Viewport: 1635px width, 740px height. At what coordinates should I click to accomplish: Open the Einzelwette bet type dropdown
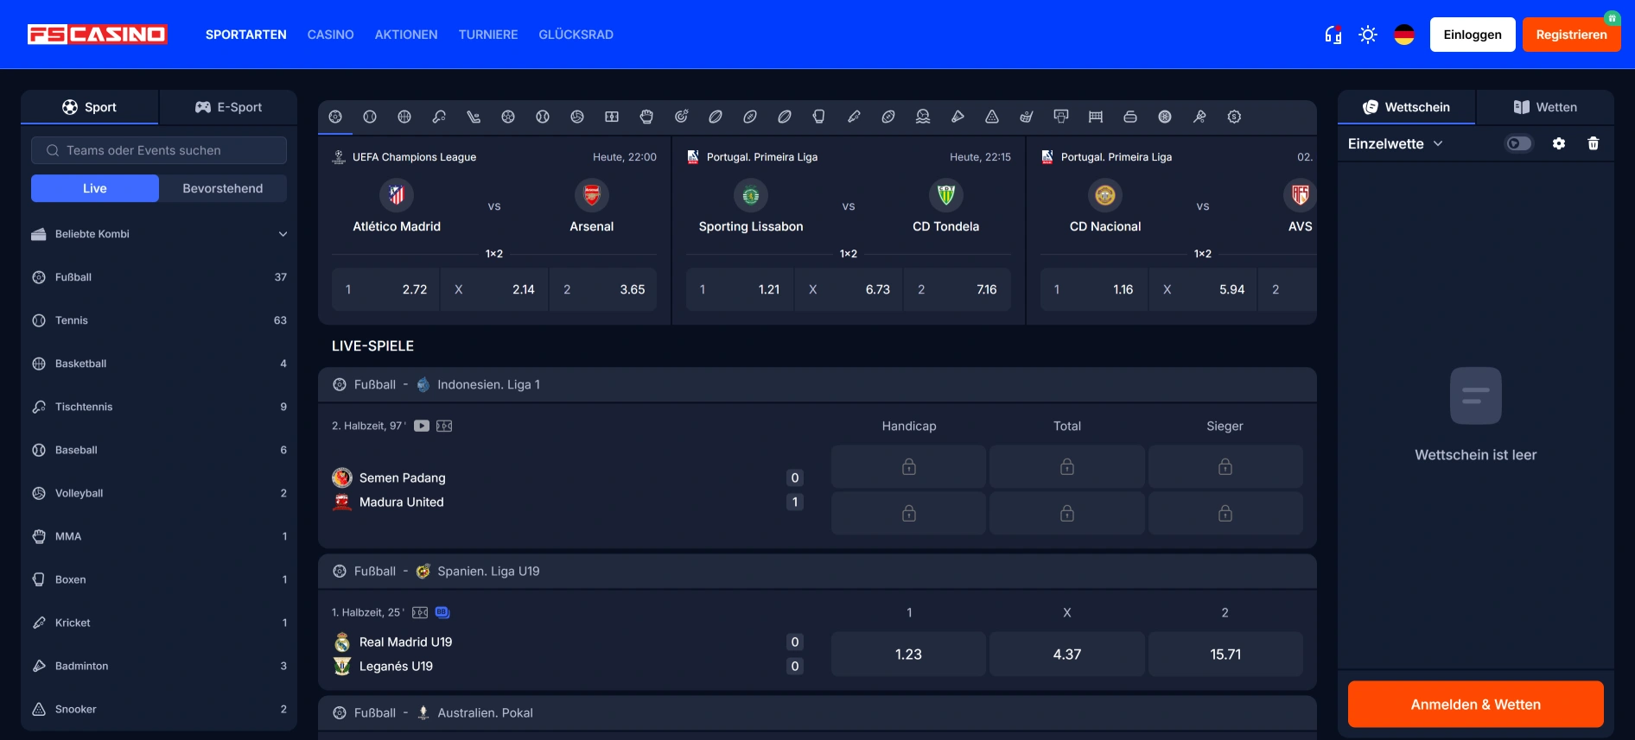(1396, 143)
